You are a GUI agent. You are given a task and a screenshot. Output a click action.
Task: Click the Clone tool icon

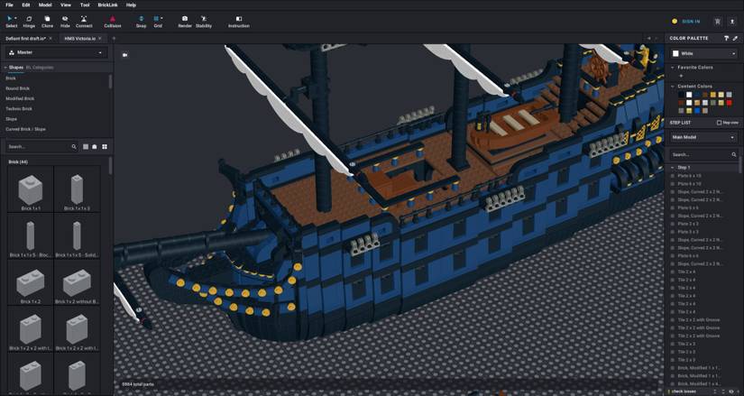[47, 21]
